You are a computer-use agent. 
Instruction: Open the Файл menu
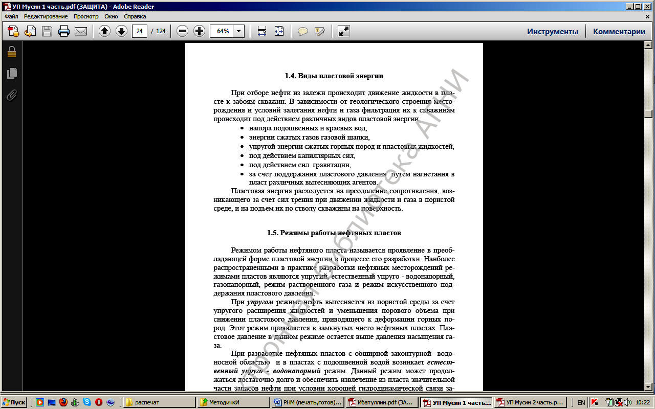click(x=11, y=16)
